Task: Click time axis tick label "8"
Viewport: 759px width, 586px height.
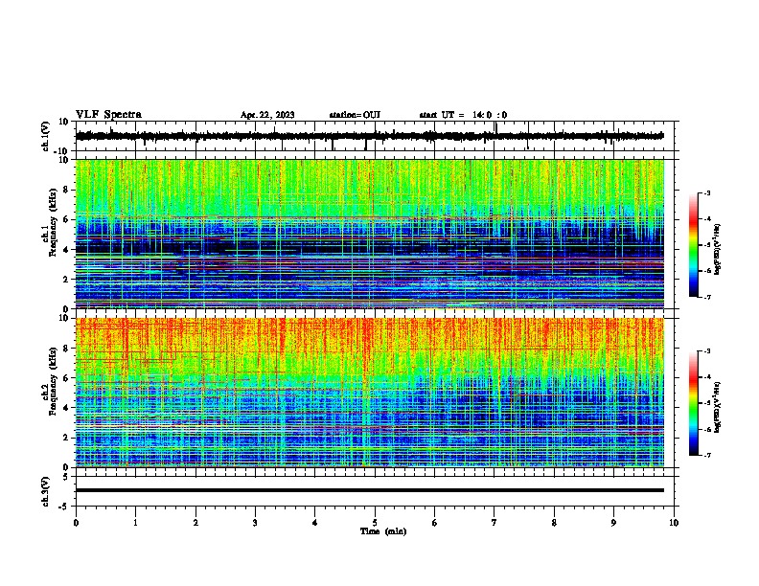Action: click(554, 523)
